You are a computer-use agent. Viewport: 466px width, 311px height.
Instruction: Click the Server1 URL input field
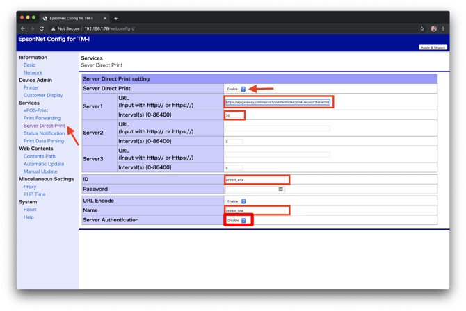[x=278, y=102]
